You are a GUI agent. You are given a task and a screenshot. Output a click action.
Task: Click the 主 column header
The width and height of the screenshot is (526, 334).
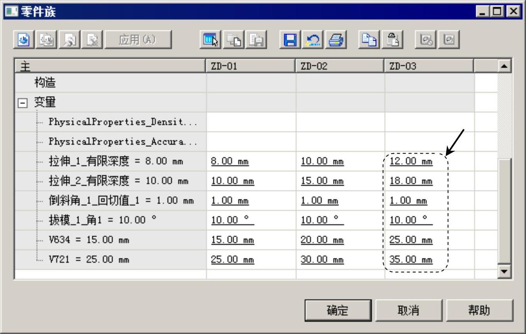click(x=111, y=66)
